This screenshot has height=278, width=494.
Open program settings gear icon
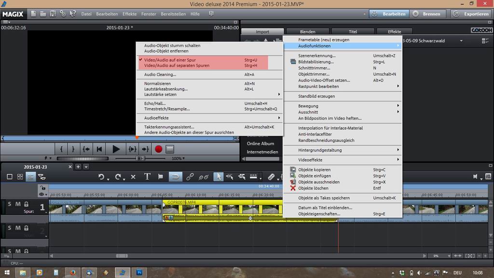tap(63, 14)
